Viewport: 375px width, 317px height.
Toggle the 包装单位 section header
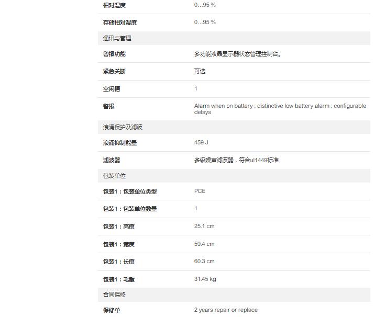pyautogui.click(x=114, y=176)
